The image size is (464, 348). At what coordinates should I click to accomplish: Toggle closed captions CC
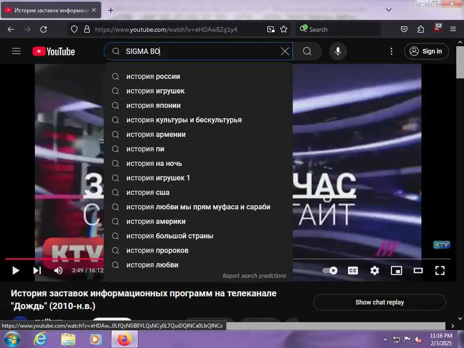pos(353,271)
